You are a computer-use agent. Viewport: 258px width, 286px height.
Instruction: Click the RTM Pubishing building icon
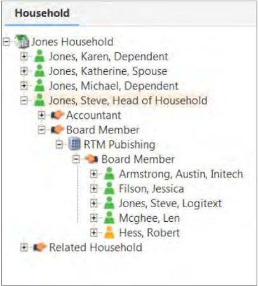[74, 144]
